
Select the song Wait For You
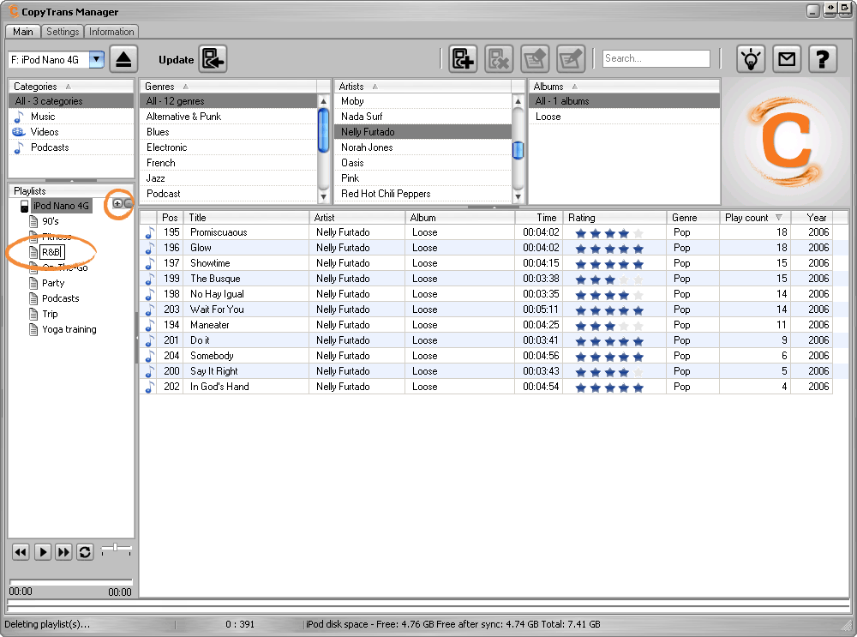(486, 309)
